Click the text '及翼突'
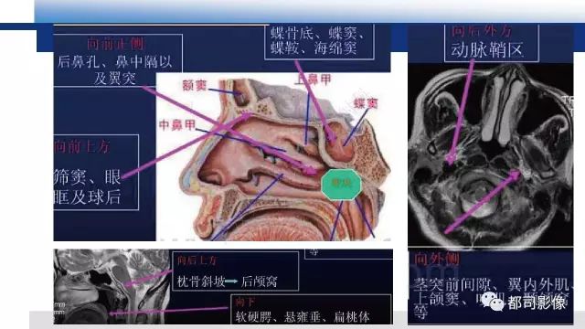The width and height of the screenshot is (585, 329). pos(114,79)
